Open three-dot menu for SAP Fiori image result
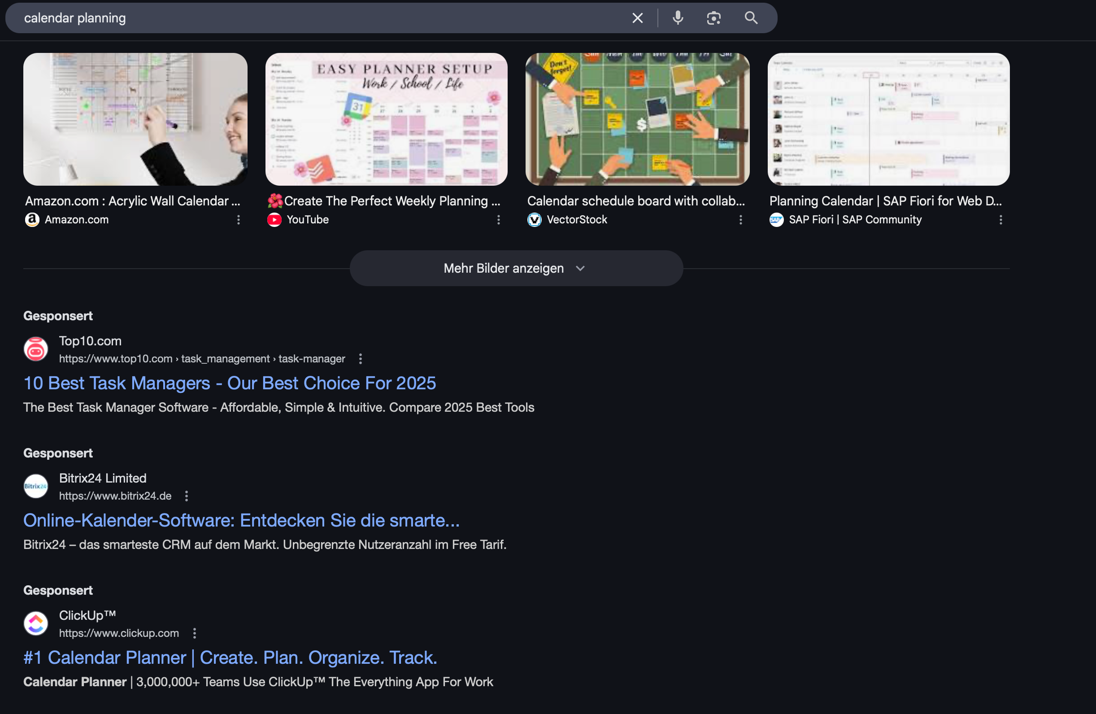Viewport: 1096px width, 714px height. [x=1000, y=220]
